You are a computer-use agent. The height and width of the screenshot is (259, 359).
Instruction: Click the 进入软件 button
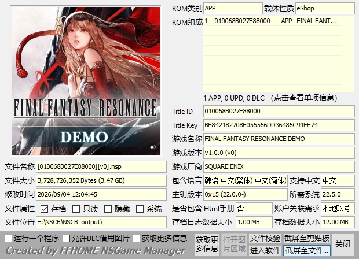coord(265,250)
